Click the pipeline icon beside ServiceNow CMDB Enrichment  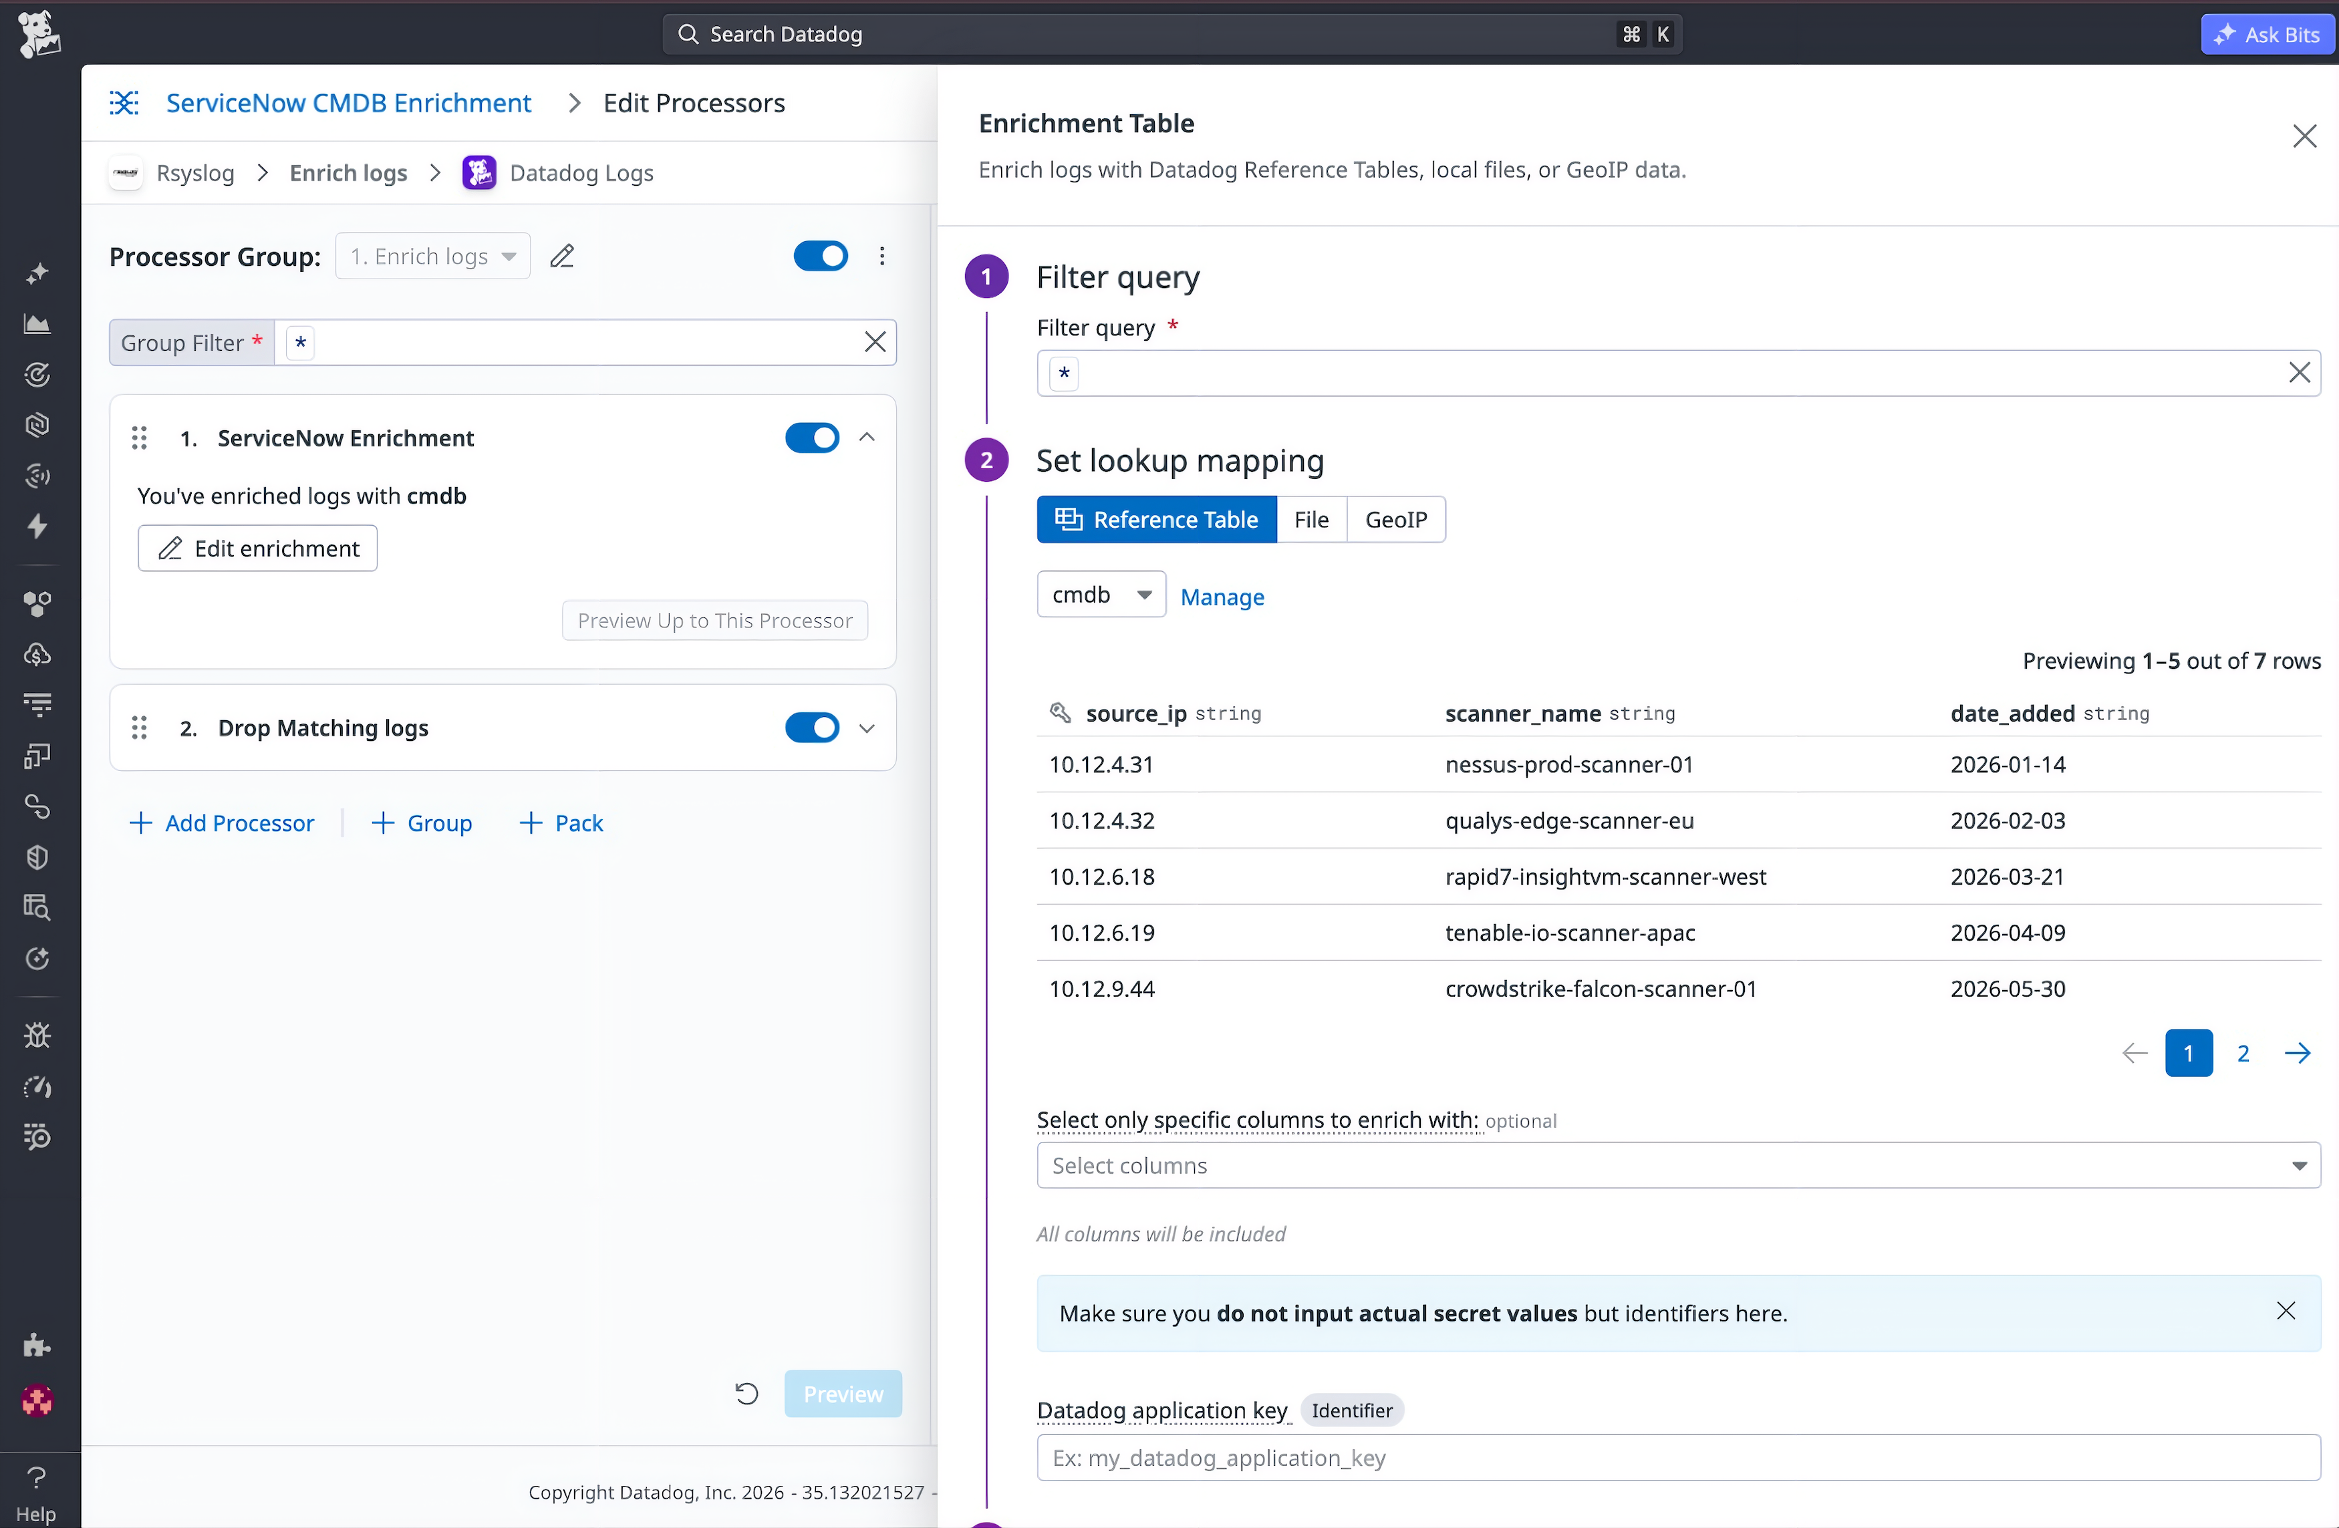point(125,103)
